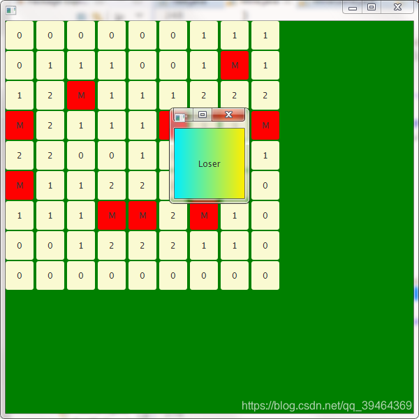Click the bottom-right corner 0 tile
Viewport: 419px width, 419px height.
(265, 276)
